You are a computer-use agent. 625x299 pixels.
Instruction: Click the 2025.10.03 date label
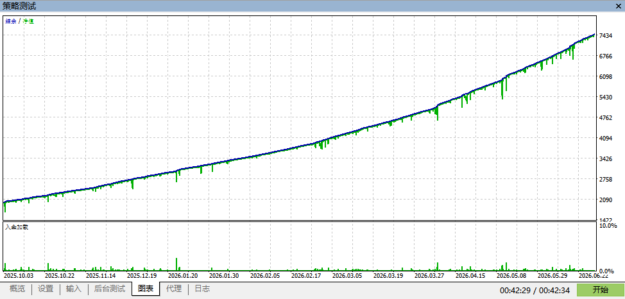coord(19,275)
